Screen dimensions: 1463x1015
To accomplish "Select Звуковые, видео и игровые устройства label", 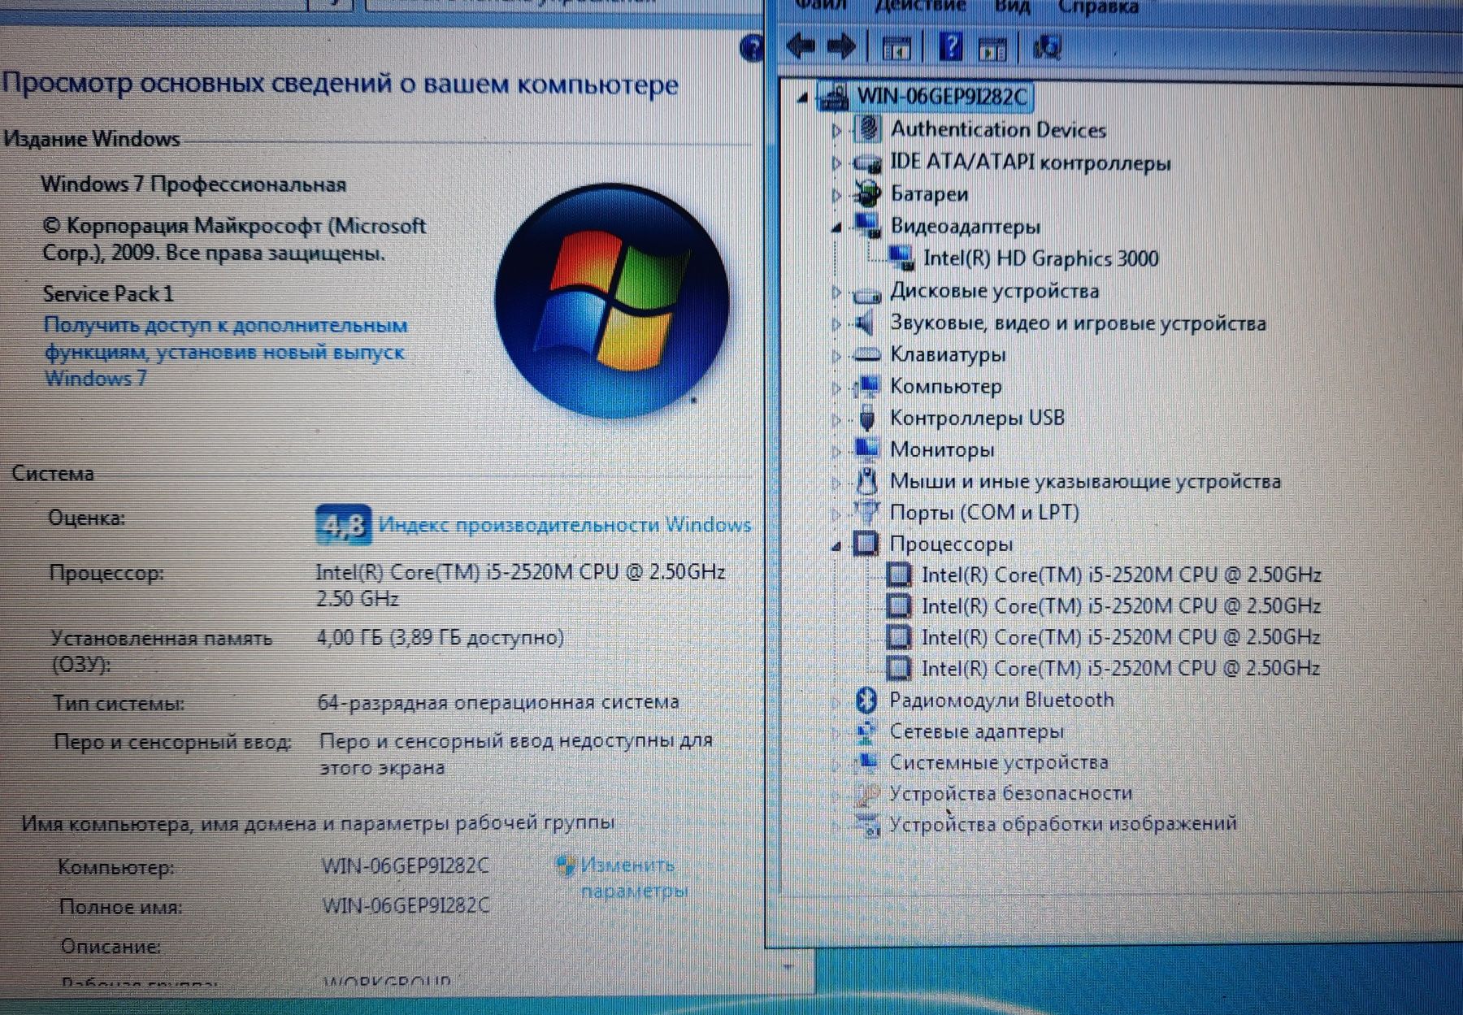I will pos(1078,323).
